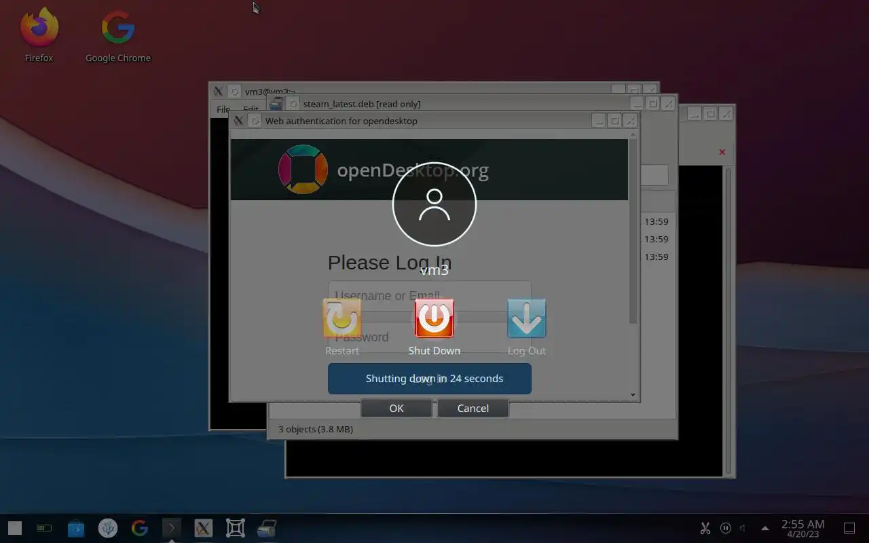Screen dimensions: 869x543
Task: Expand the hidden system tray icons arrow
Action: coord(765,528)
